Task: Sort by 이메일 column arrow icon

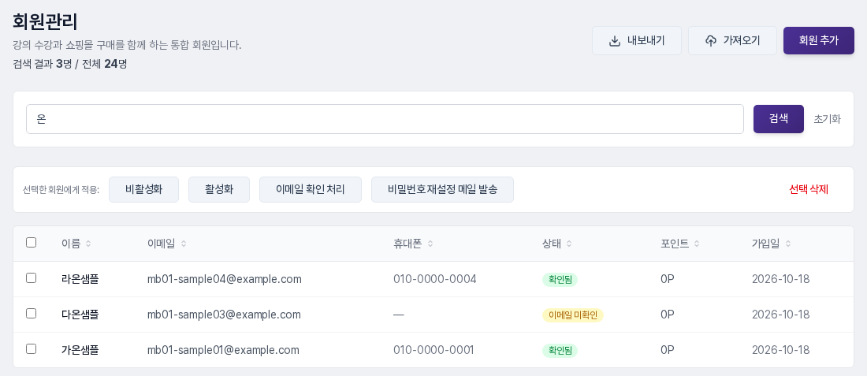Action: coord(184,244)
